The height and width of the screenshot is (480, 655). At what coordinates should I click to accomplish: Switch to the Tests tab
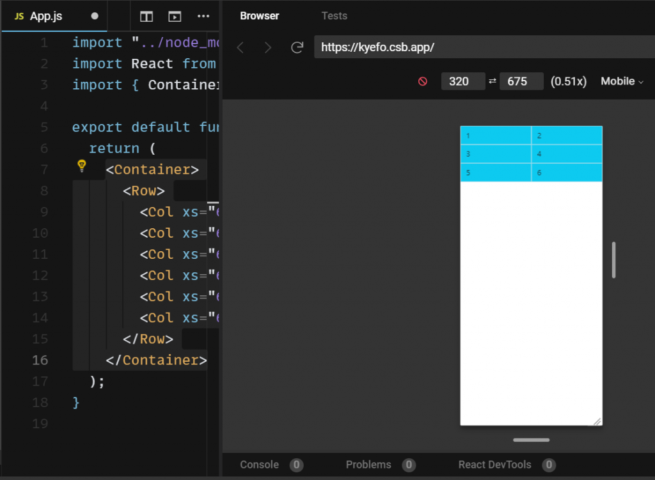coord(334,16)
